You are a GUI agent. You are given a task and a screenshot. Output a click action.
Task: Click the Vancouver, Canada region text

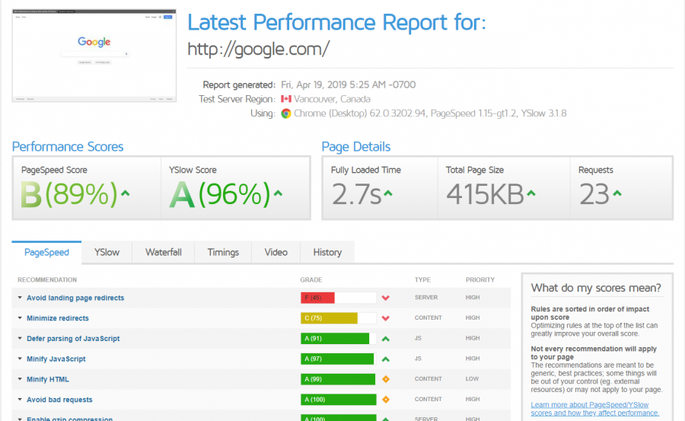point(332,99)
